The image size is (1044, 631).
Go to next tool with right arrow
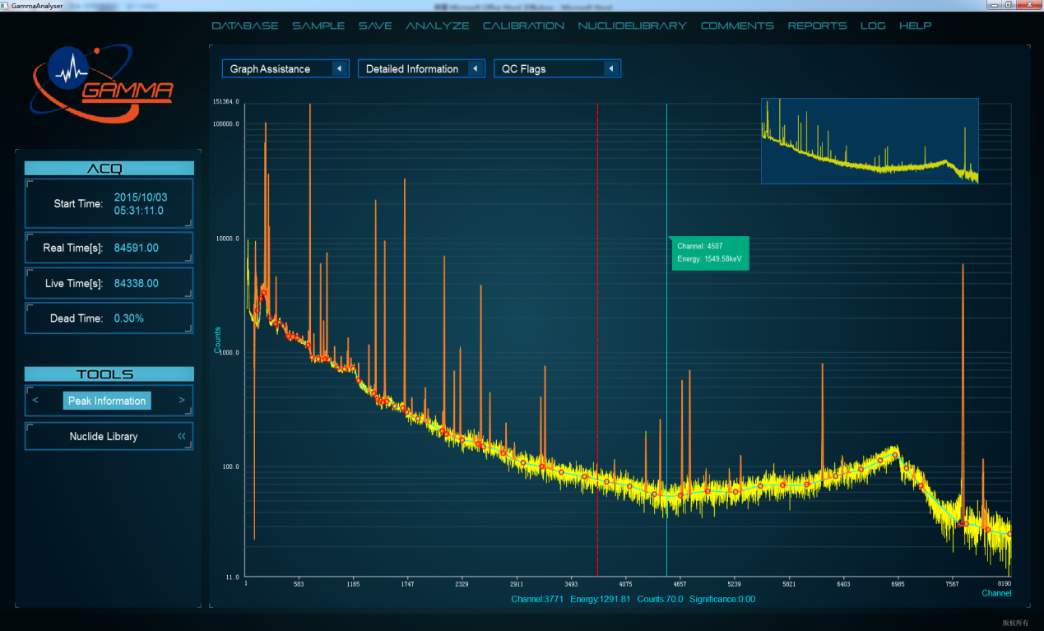click(x=182, y=401)
